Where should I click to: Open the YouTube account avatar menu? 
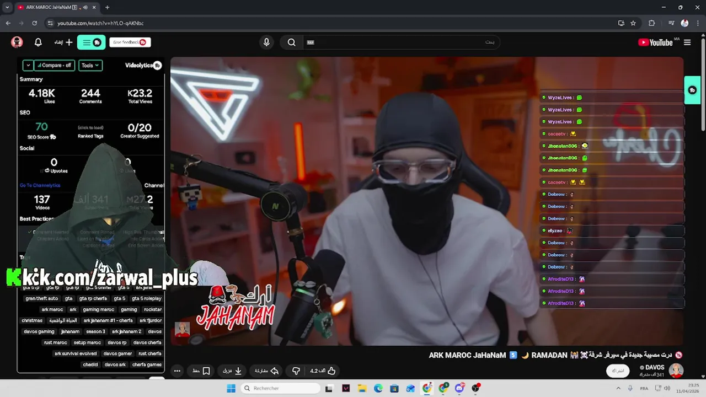(17, 42)
